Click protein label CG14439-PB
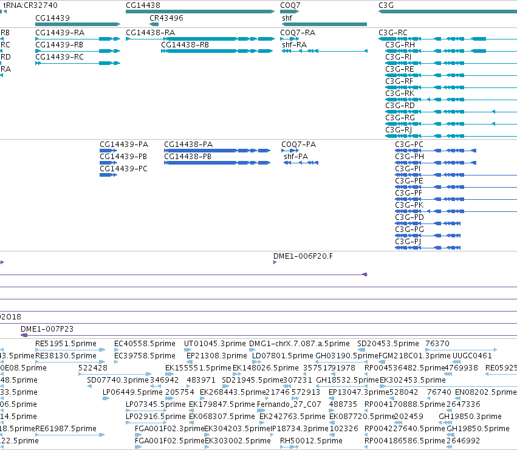Image resolution: width=517 pixels, height=450 pixels. click(x=123, y=157)
